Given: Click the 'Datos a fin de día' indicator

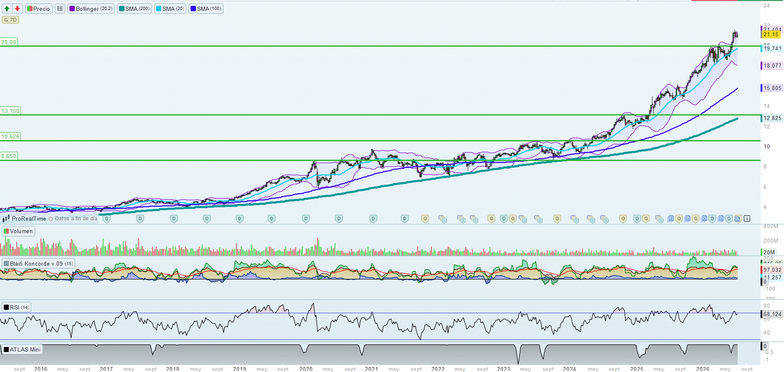Looking at the screenshot, I should click(74, 219).
